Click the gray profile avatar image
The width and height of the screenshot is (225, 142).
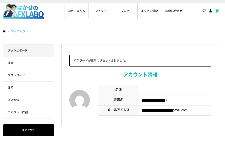pyautogui.click(x=79, y=100)
